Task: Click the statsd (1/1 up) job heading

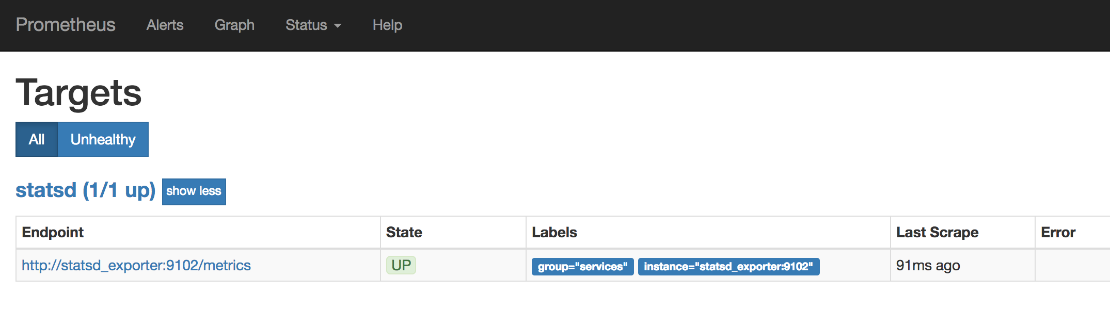Action: (x=85, y=190)
